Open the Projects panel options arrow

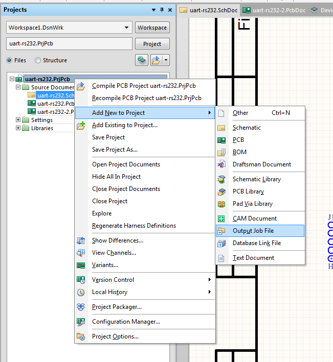pos(153,10)
